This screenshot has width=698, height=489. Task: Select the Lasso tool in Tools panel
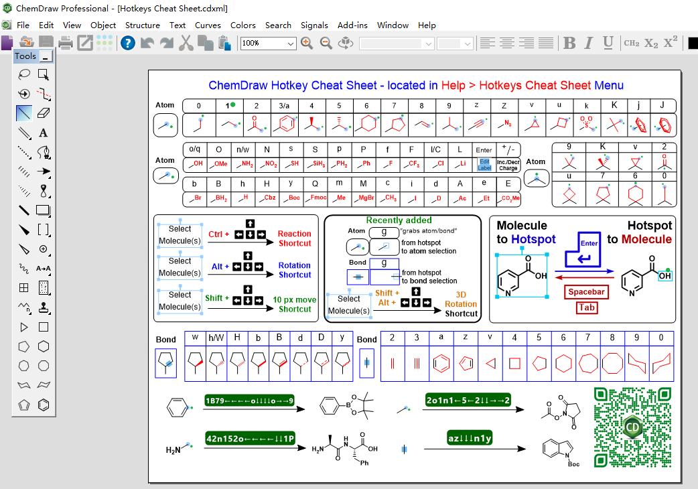pyautogui.click(x=24, y=74)
